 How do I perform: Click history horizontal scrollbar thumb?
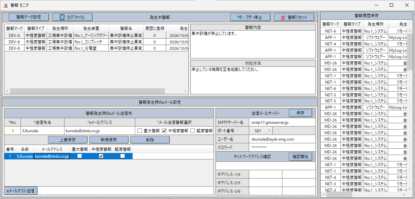[x=339, y=194]
